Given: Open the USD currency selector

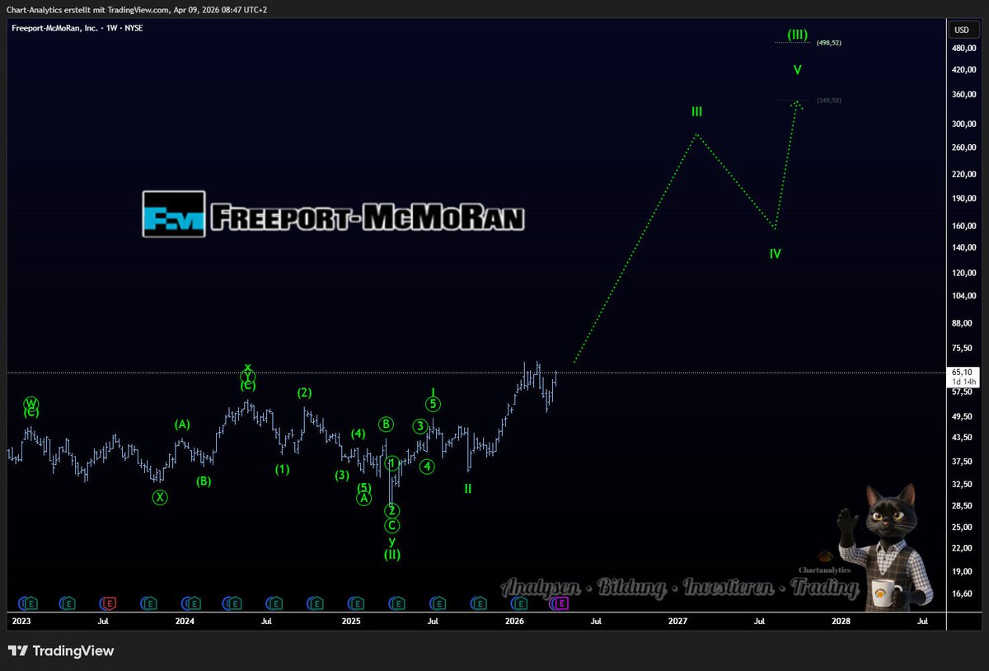Looking at the screenshot, I should [961, 30].
